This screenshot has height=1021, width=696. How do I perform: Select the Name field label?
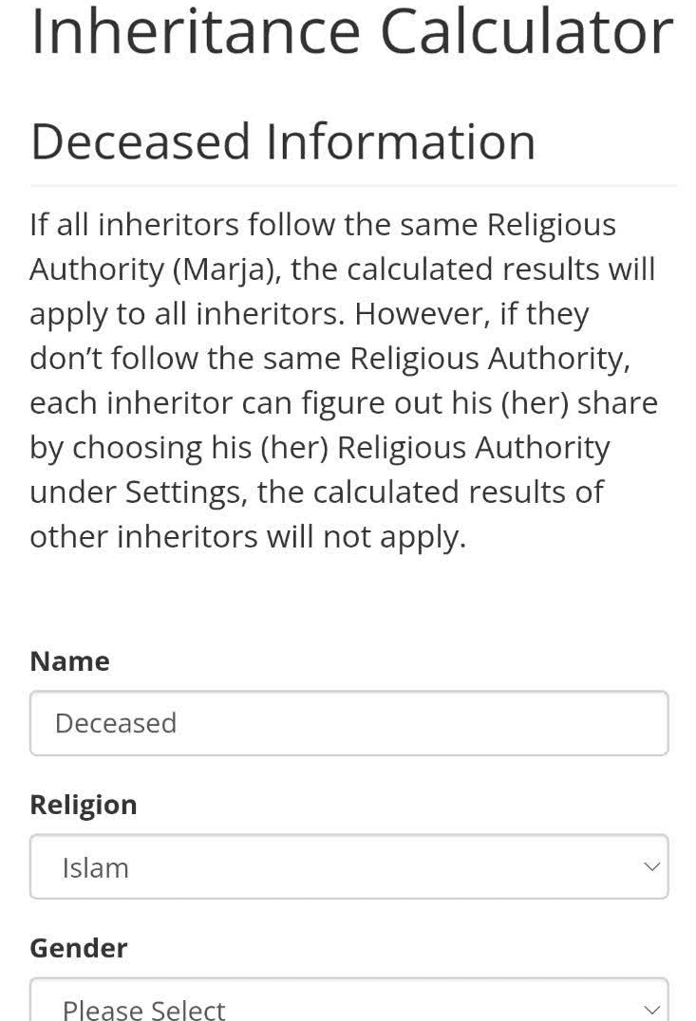pos(69,661)
